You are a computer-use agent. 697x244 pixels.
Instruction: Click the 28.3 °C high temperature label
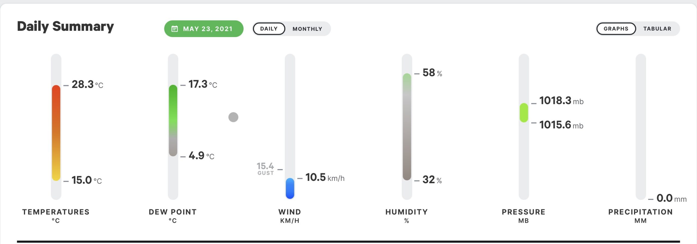(87, 85)
